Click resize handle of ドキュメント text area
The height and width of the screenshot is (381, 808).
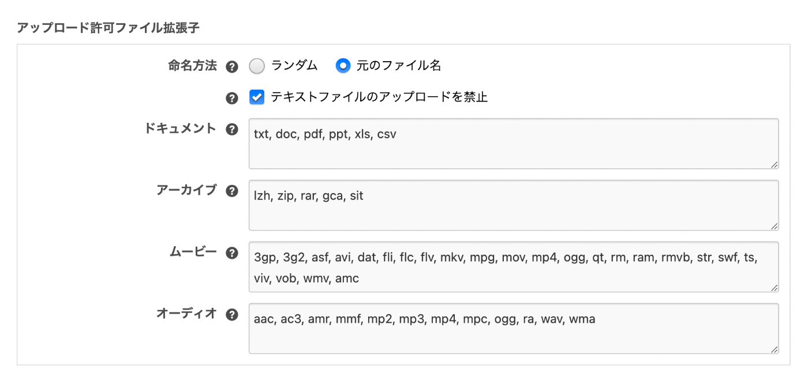pos(774,165)
